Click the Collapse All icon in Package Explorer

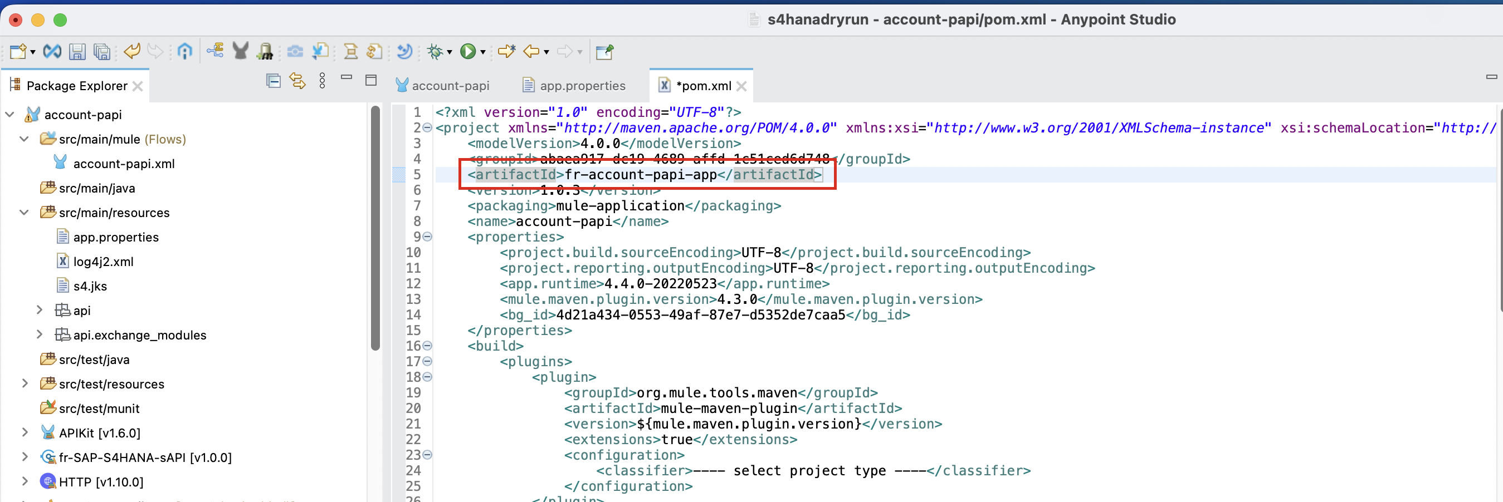[x=273, y=81]
